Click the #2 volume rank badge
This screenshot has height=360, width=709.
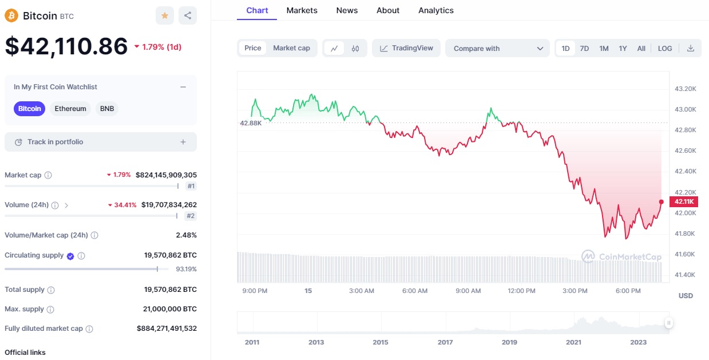click(191, 216)
